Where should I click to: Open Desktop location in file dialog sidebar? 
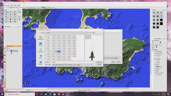click(41, 44)
